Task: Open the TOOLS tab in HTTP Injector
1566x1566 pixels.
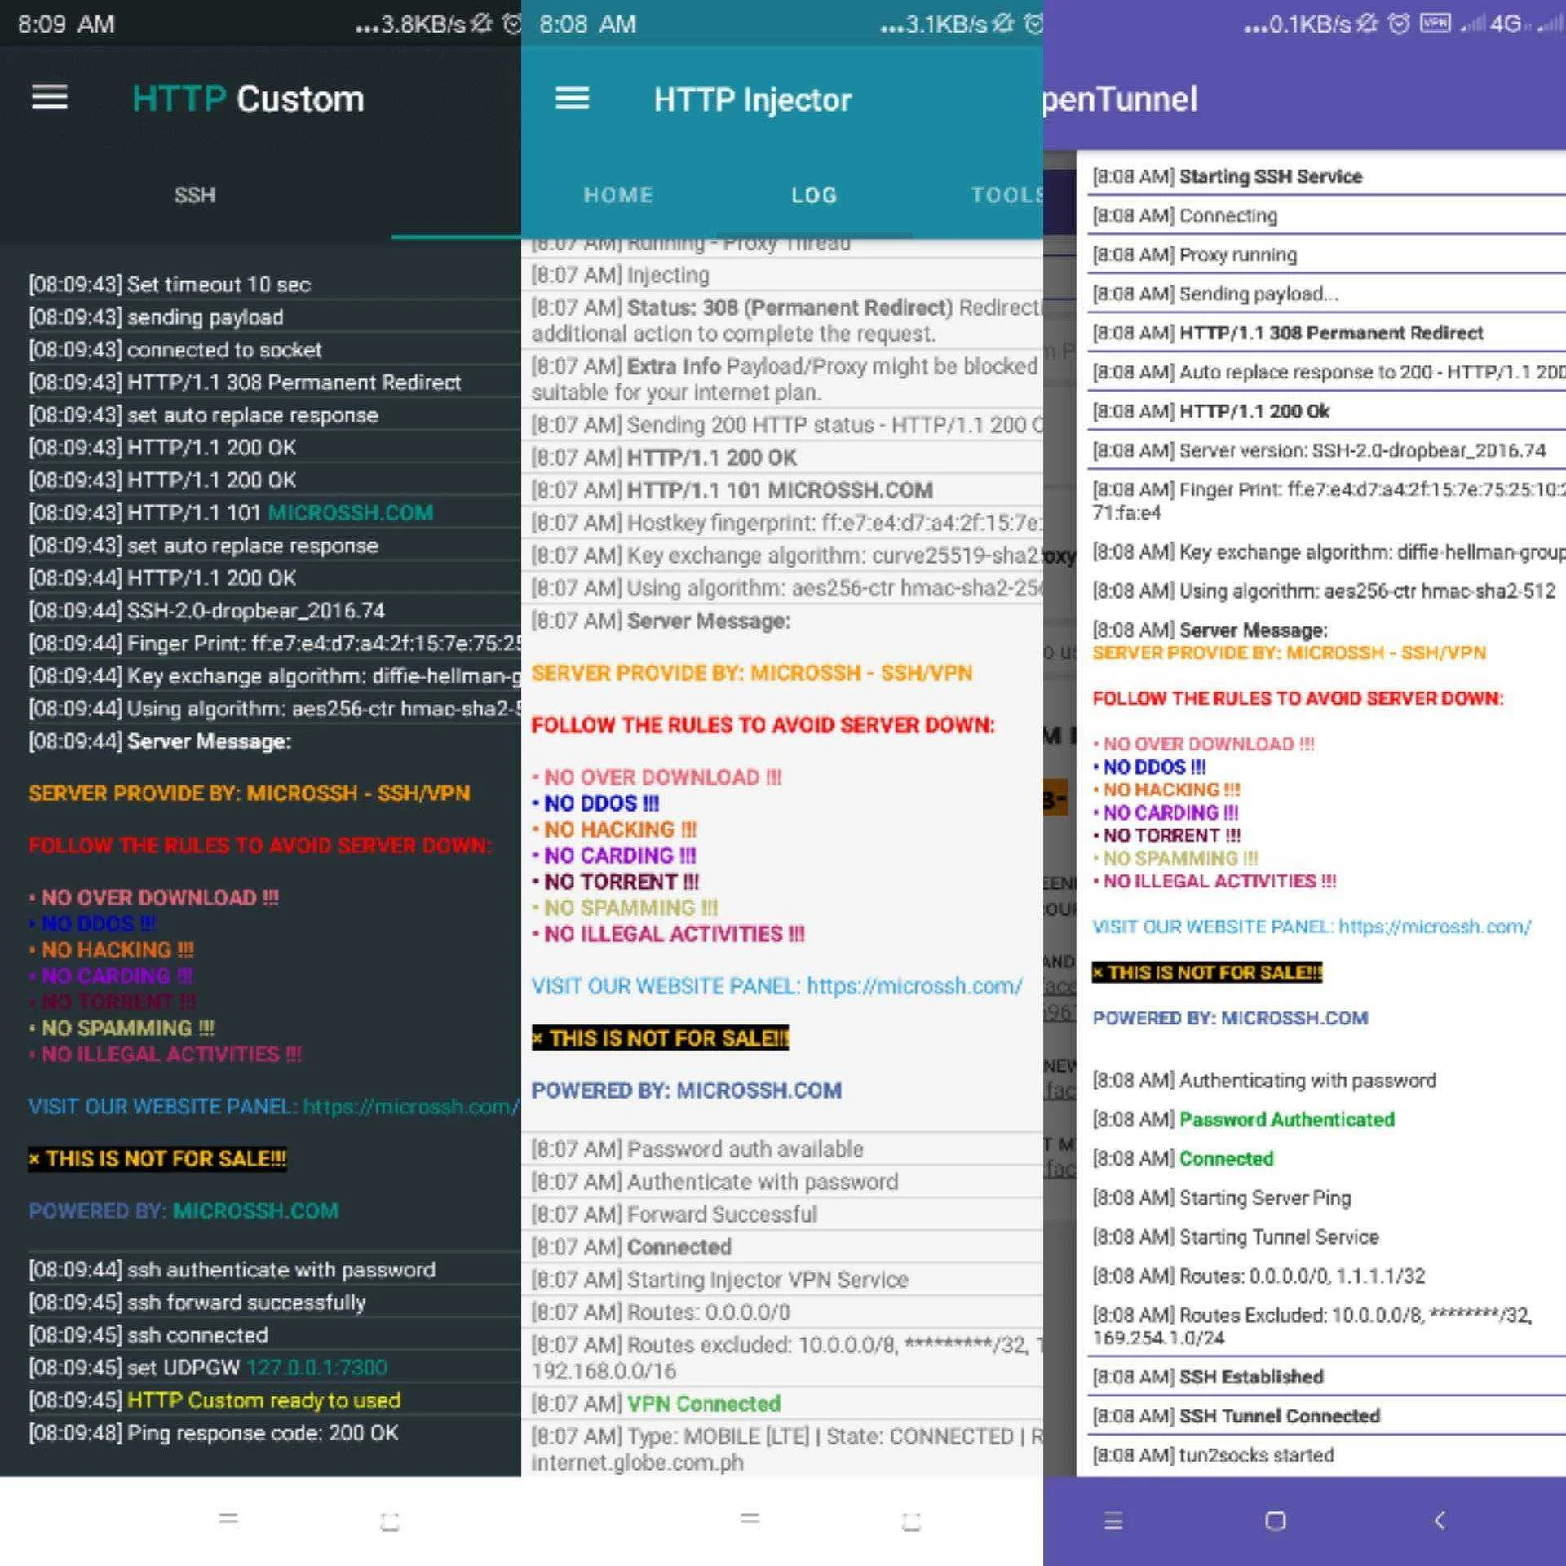Action: pos(1006,195)
